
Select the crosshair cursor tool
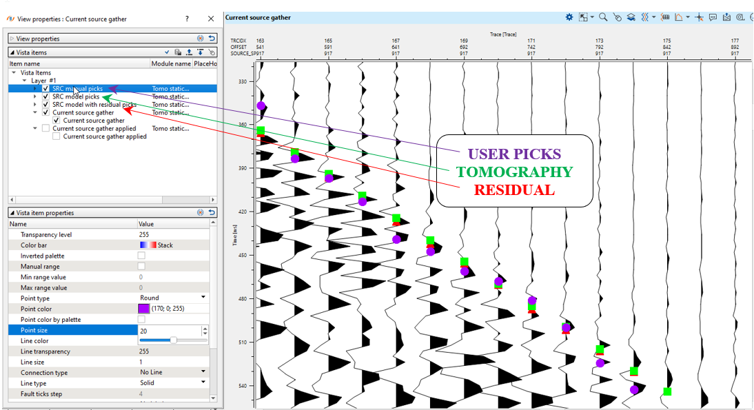pos(699,17)
